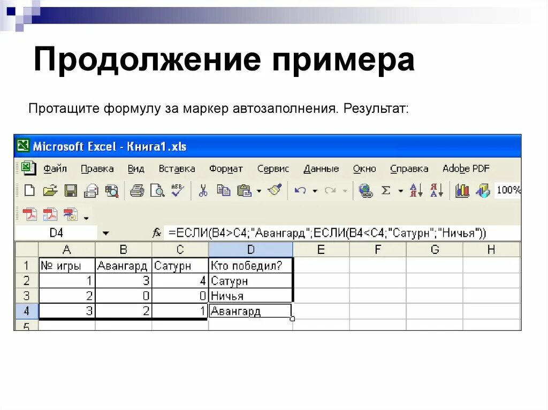Expand Redo history dropdown arrow
Image resolution: width=548 pixels, height=410 pixels.
pos(345,191)
